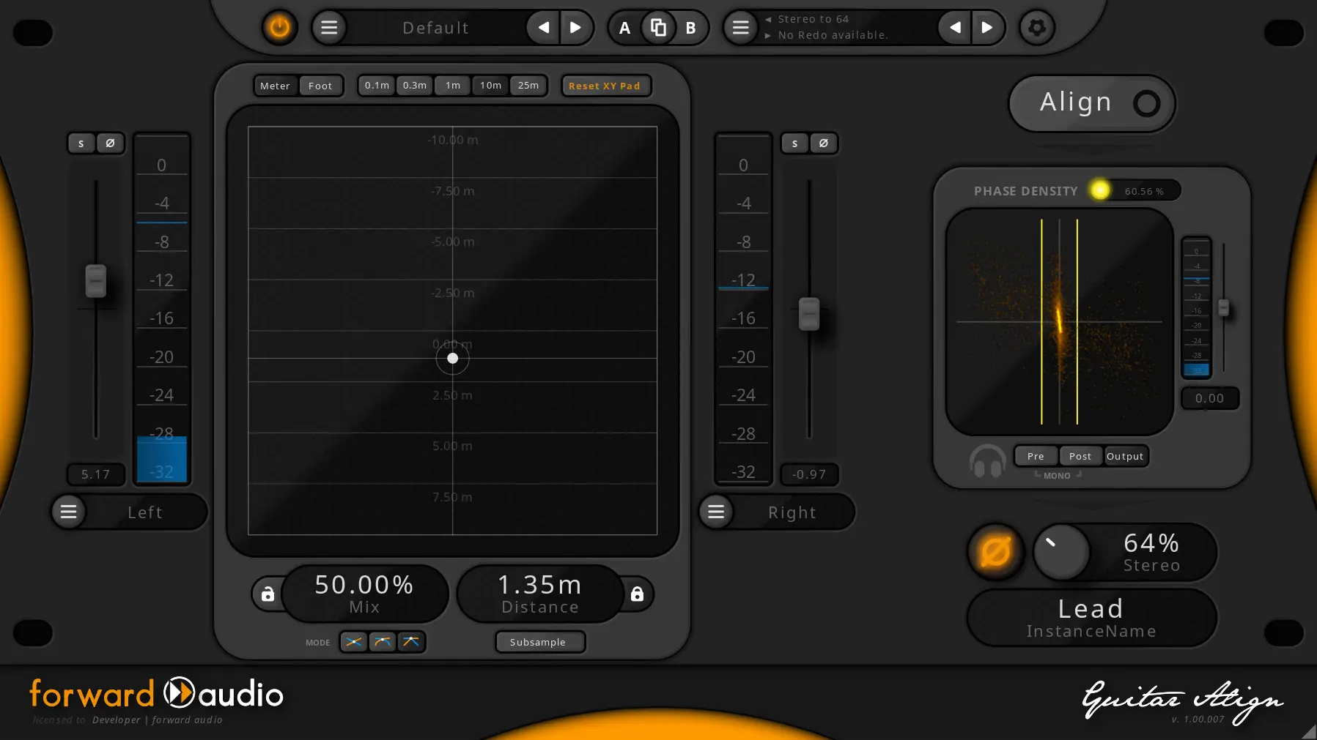The height and width of the screenshot is (740, 1317).
Task: Copy A to B settings icon
Action: tap(658, 28)
